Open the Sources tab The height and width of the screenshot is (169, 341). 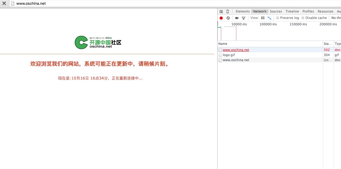pos(276,11)
